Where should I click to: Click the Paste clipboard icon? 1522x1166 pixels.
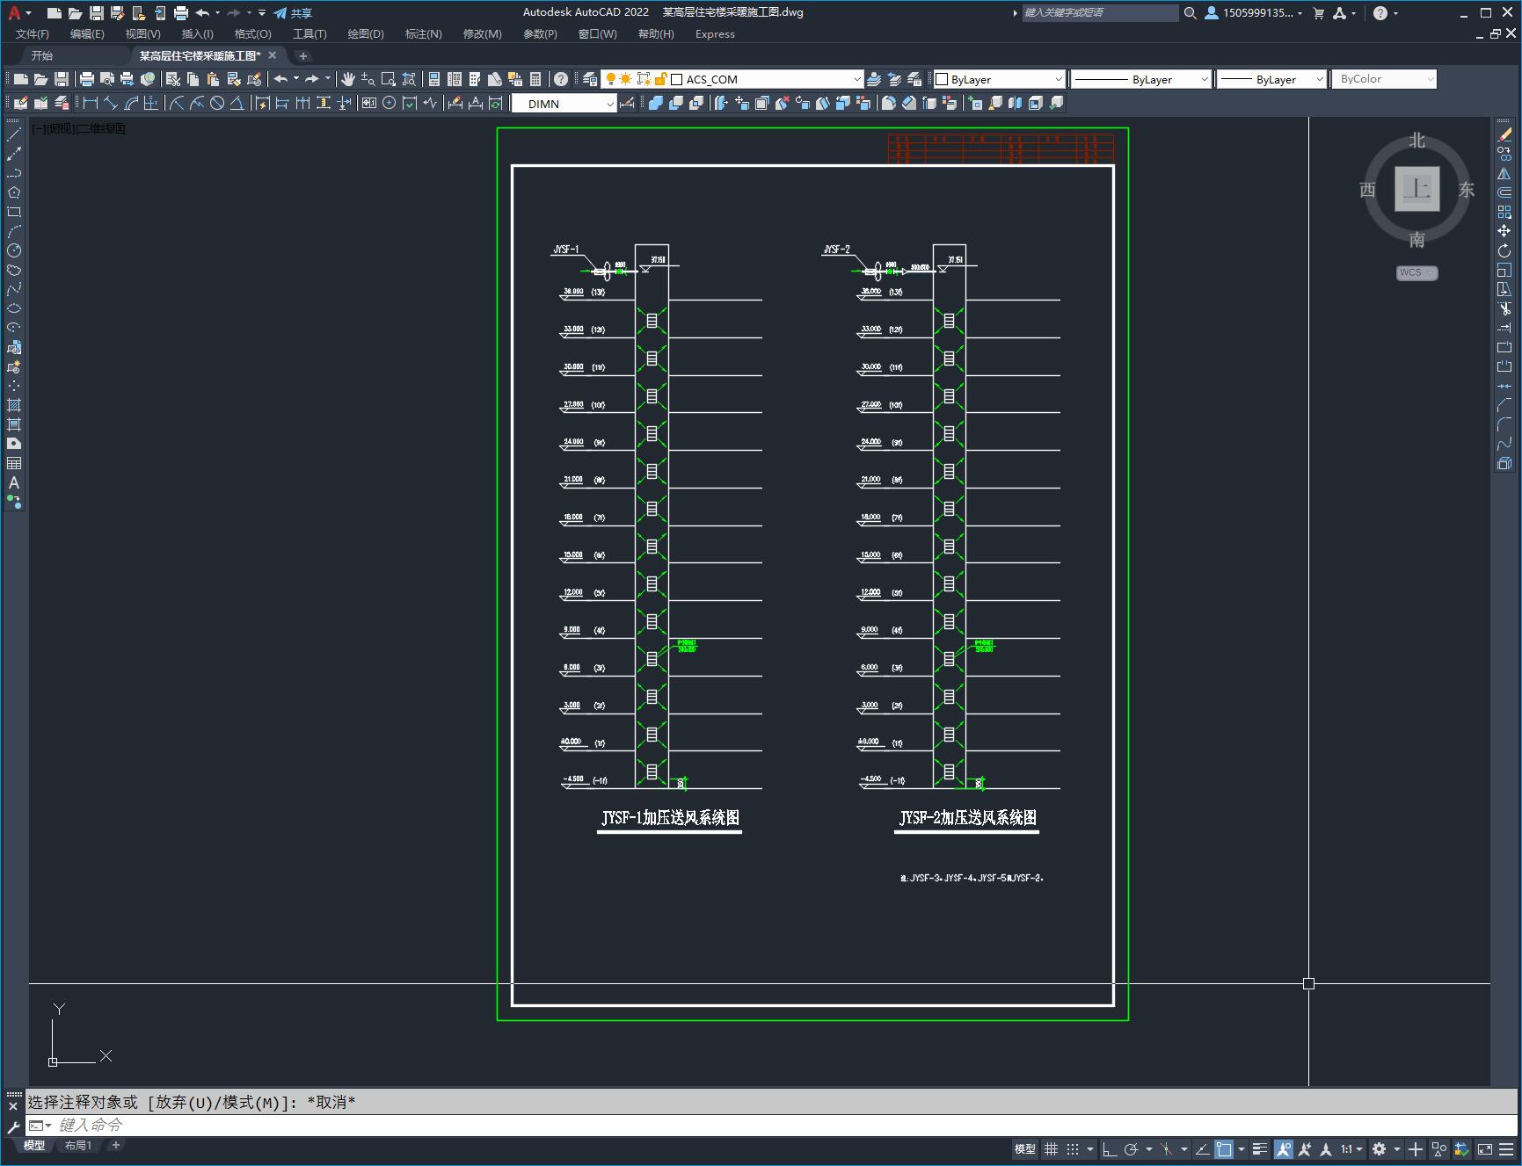pos(213,79)
